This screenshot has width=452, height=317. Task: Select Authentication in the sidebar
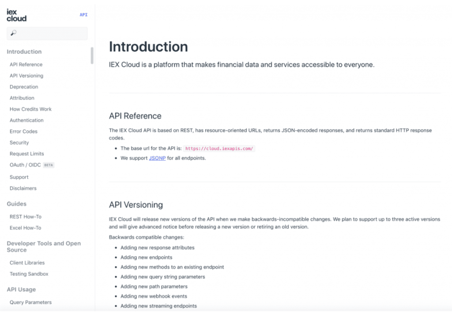[x=26, y=120]
